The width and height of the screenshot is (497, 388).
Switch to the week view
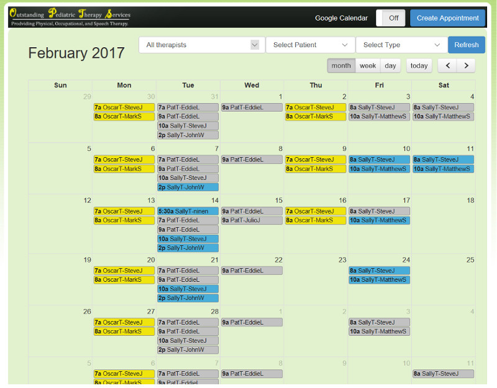367,65
